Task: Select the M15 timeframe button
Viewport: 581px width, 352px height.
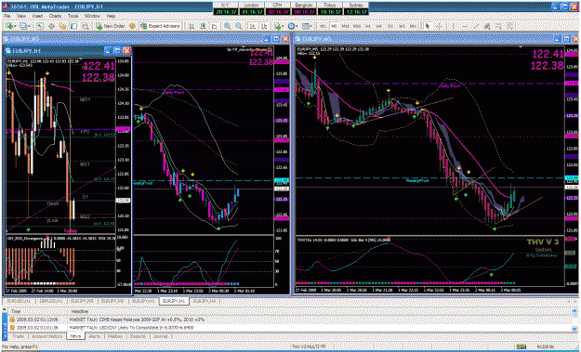Action: (345, 26)
